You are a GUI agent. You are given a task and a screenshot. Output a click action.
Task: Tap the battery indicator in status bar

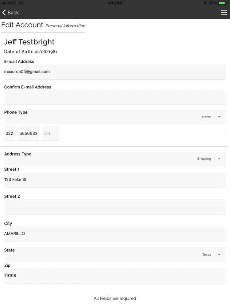point(222,3)
